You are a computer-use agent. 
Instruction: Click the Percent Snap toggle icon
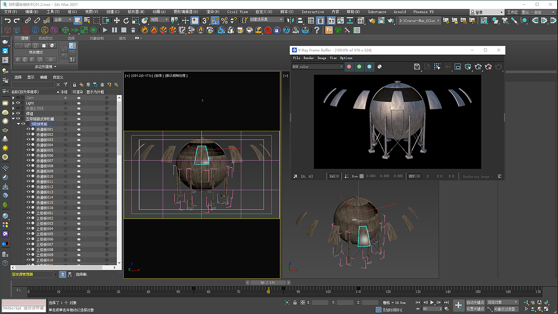pos(225,20)
